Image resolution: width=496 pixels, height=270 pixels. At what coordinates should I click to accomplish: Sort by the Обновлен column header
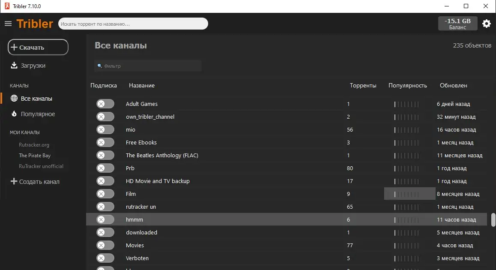tap(453, 85)
